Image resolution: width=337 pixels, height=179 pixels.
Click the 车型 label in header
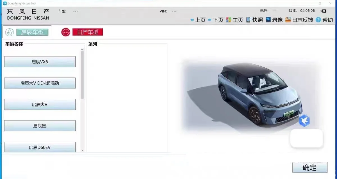pyautogui.click(x=62, y=11)
